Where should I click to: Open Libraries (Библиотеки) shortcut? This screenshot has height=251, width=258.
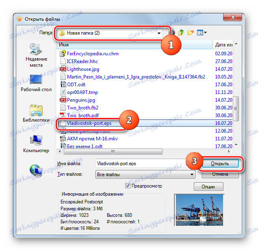click(36, 113)
